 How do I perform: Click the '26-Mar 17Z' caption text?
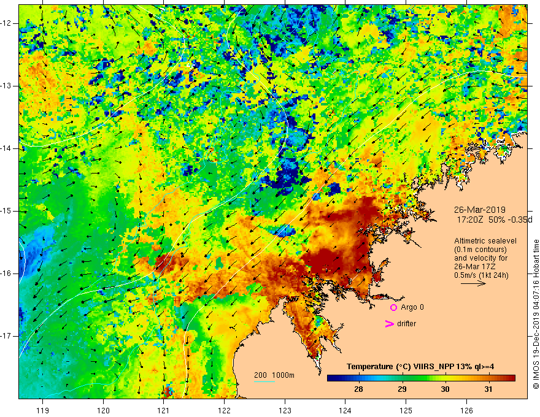tap(473, 267)
